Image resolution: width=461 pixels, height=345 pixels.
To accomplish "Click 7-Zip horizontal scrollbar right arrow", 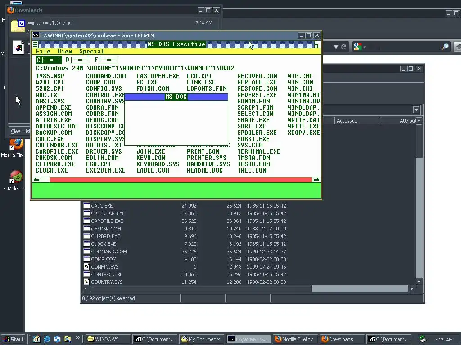I will coord(411,289).
